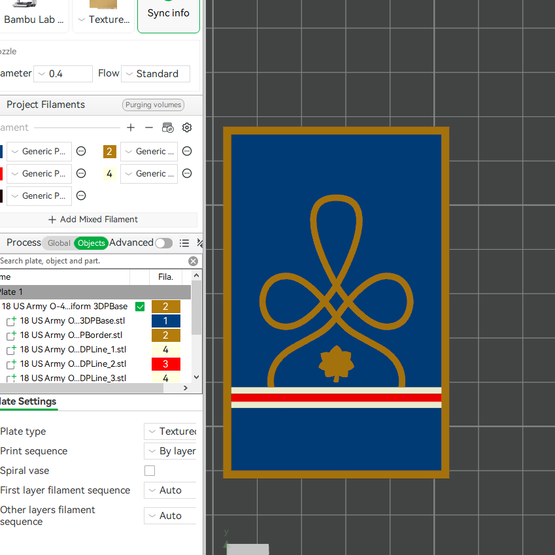Click filament cell 4 for DPLine_1.stl

[166, 350]
